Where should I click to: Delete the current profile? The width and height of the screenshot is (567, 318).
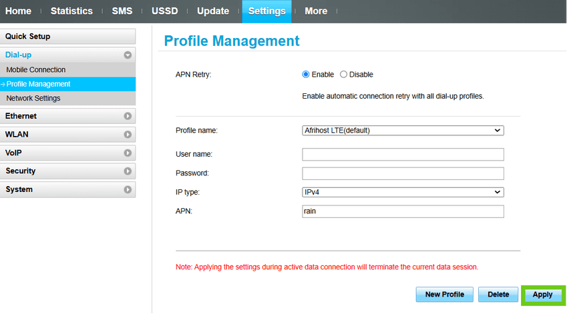498,295
